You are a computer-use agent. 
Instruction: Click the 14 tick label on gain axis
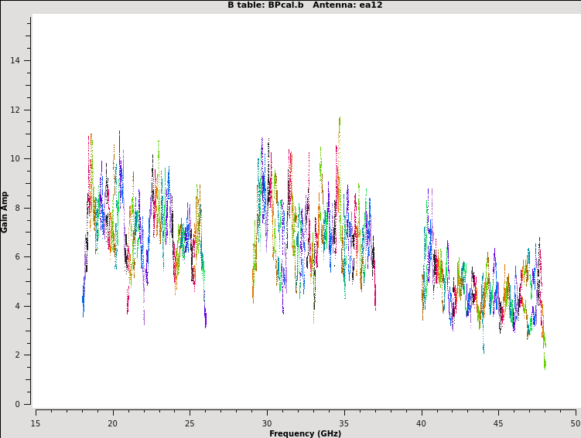[x=16, y=61]
